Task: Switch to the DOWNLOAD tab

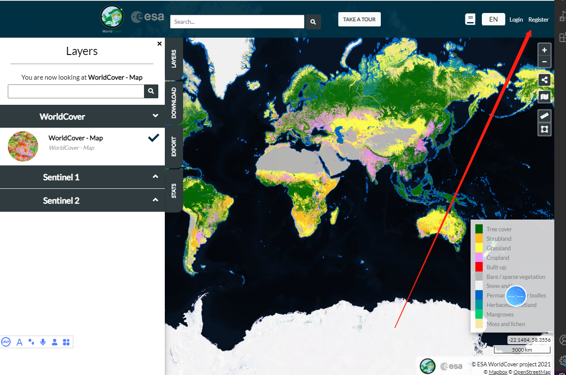Action: [x=174, y=102]
